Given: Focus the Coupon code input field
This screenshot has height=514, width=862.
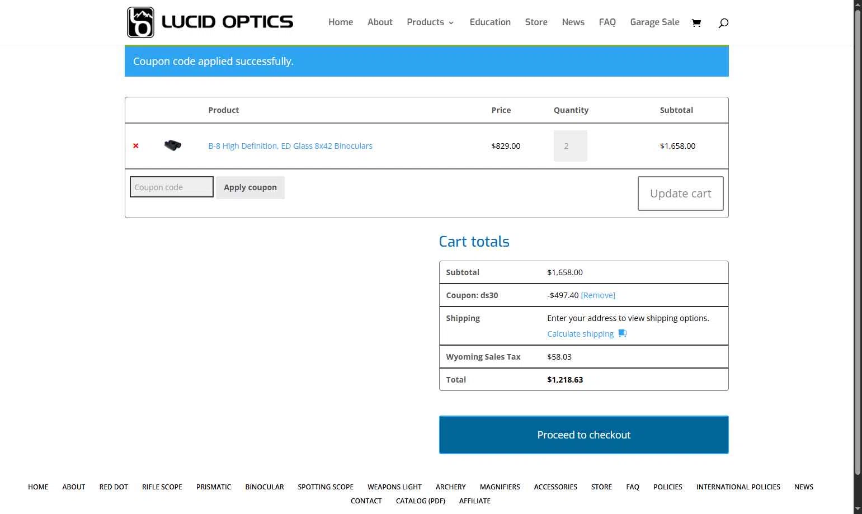Looking at the screenshot, I should pyautogui.click(x=172, y=187).
